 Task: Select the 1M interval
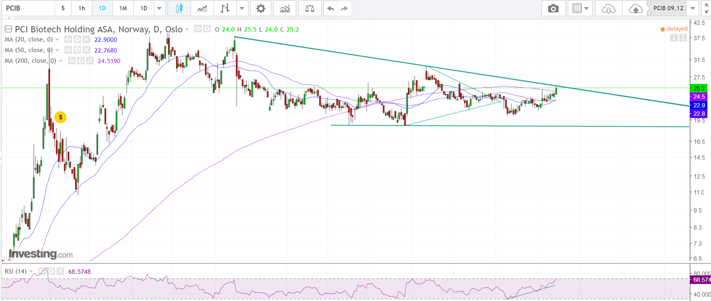pyautogui.click(x=123, y=8)
